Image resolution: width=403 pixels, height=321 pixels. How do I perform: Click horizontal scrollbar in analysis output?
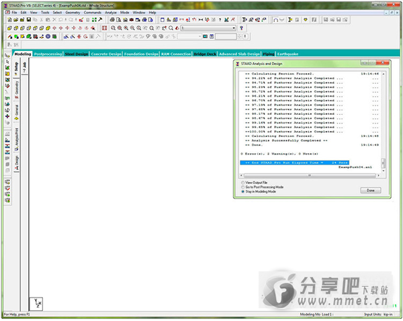[310, 175]
